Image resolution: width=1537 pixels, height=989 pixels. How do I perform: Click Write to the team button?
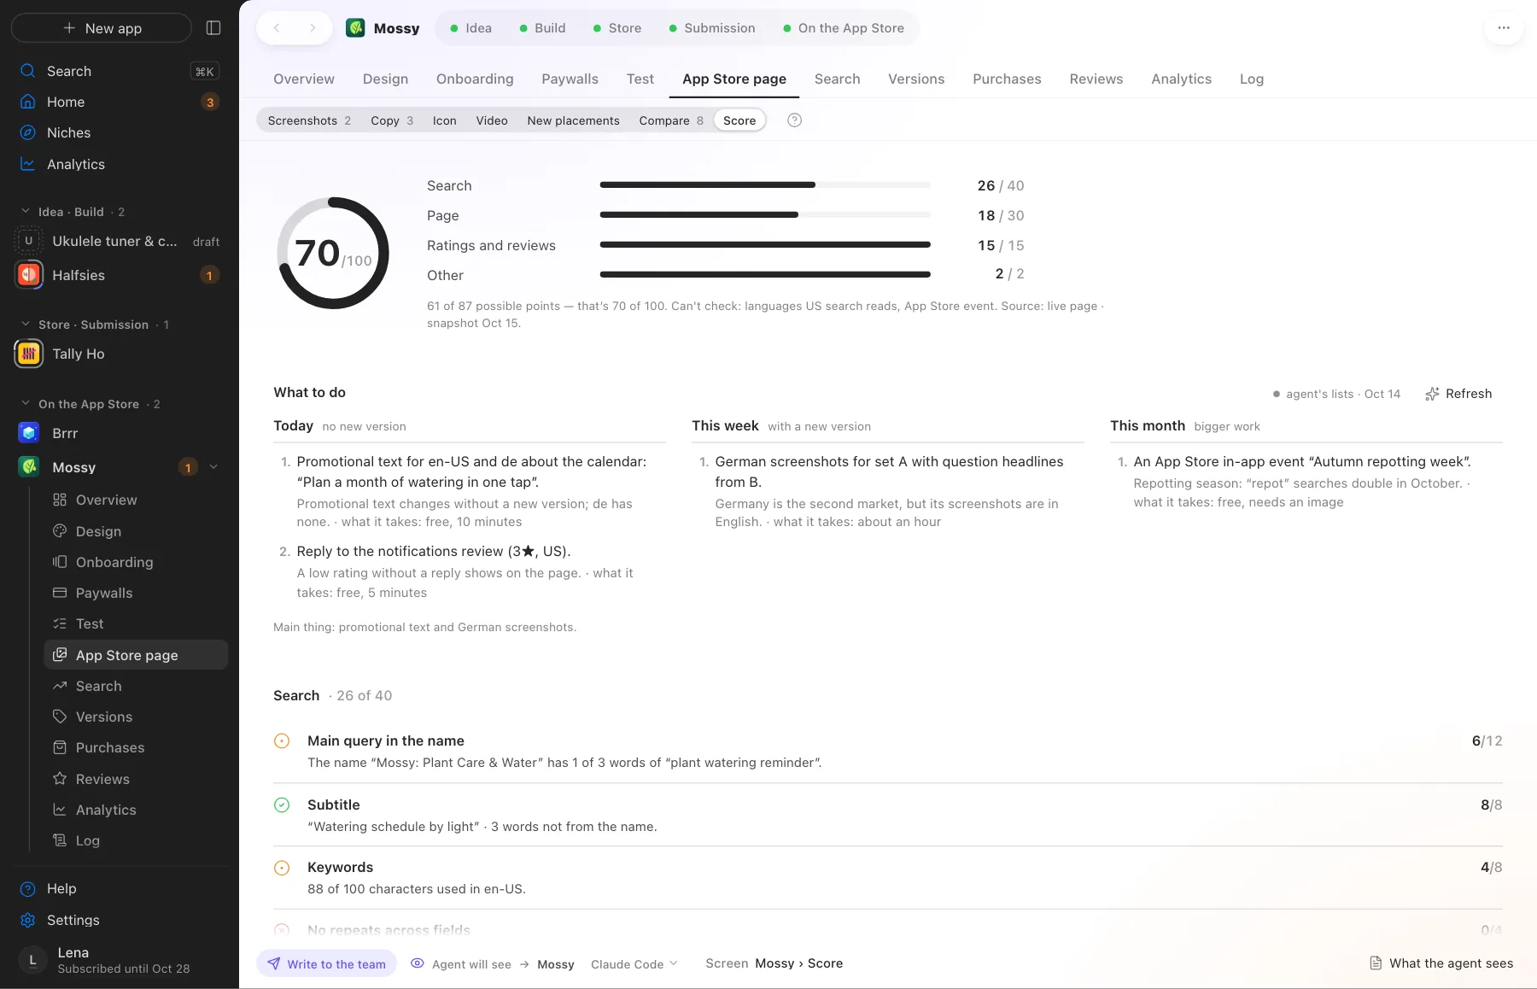pos(326,963)
